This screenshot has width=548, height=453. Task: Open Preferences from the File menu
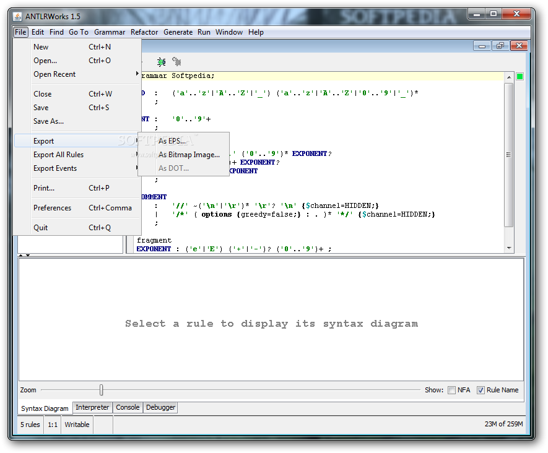77,208
